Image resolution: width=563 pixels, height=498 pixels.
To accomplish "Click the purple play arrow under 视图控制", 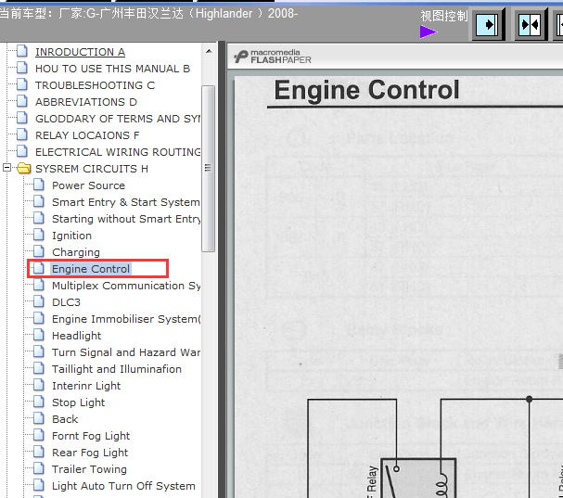I will 428,32.
